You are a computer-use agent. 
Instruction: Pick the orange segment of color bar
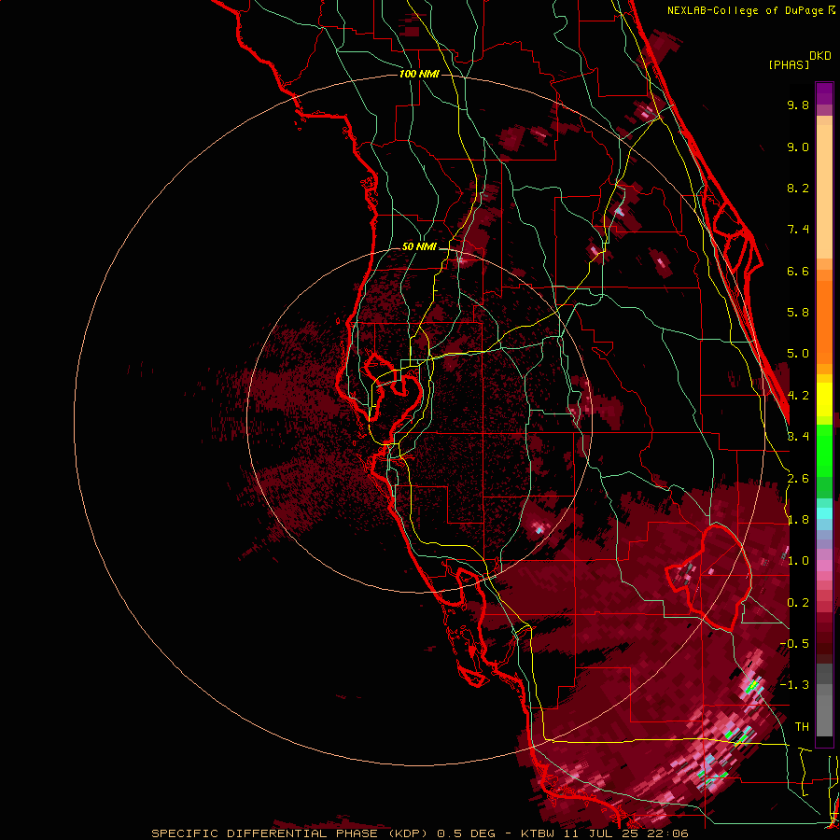(824, 322)
